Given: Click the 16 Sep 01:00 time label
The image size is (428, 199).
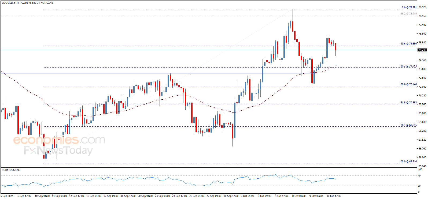Looking at the screenshot, I should [x=94, y=196].
